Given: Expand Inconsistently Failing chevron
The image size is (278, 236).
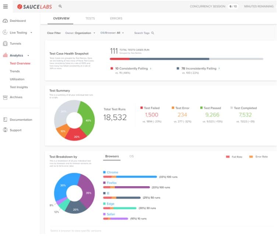Looking at the screenshot, I should [219, 68].
